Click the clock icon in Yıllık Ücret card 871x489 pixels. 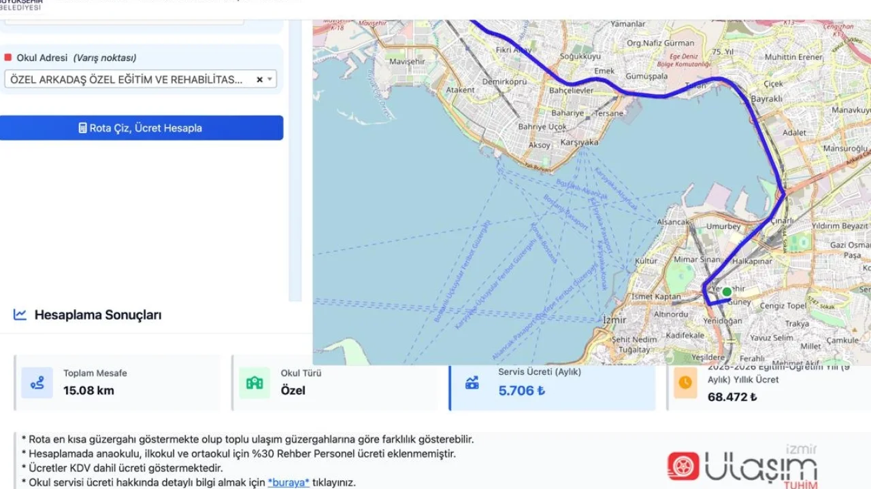[x=685, y=382]
